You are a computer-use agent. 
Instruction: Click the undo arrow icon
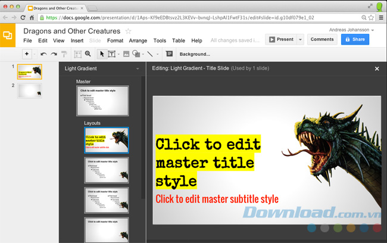[43, 54]
